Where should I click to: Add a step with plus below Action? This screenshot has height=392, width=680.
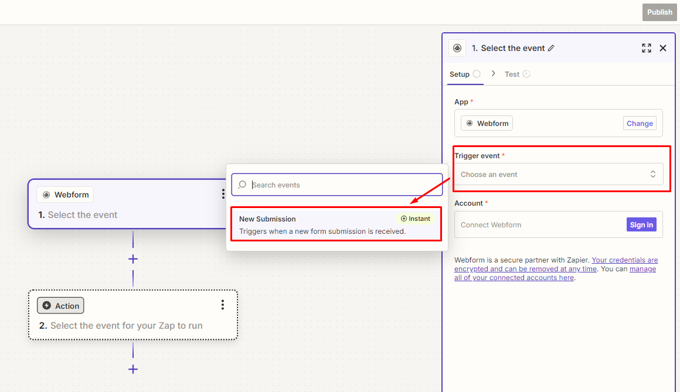pyautogui.click(x=133, y=370)
